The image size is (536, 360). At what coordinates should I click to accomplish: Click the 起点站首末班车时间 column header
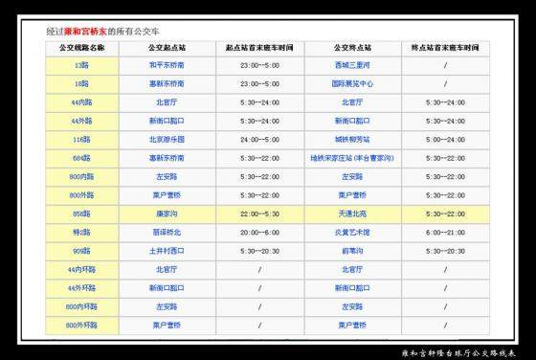point(259,48)
